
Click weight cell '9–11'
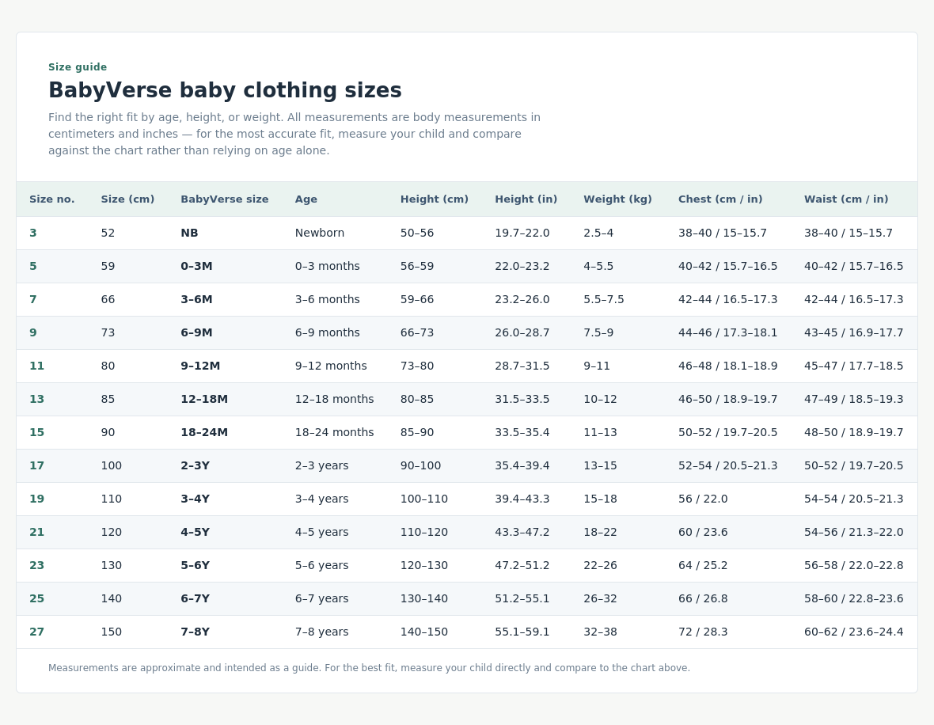[597, 366]
